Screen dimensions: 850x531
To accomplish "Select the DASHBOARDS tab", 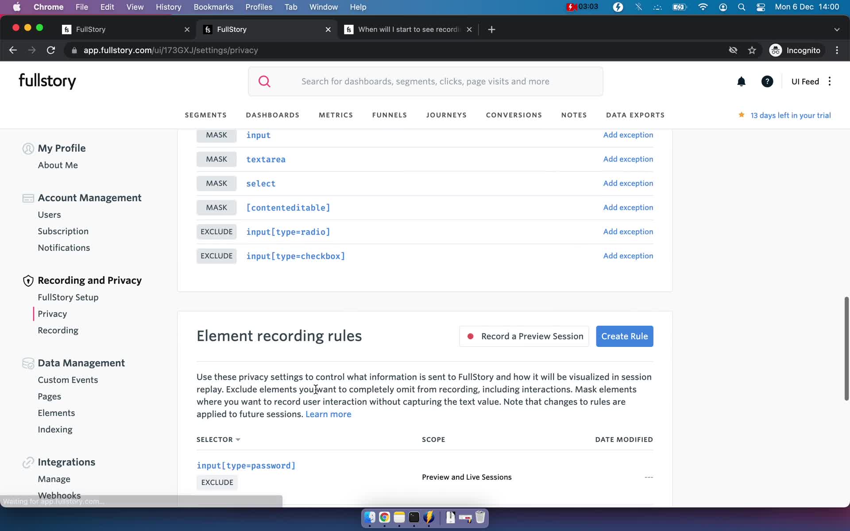I will point(272,115).
